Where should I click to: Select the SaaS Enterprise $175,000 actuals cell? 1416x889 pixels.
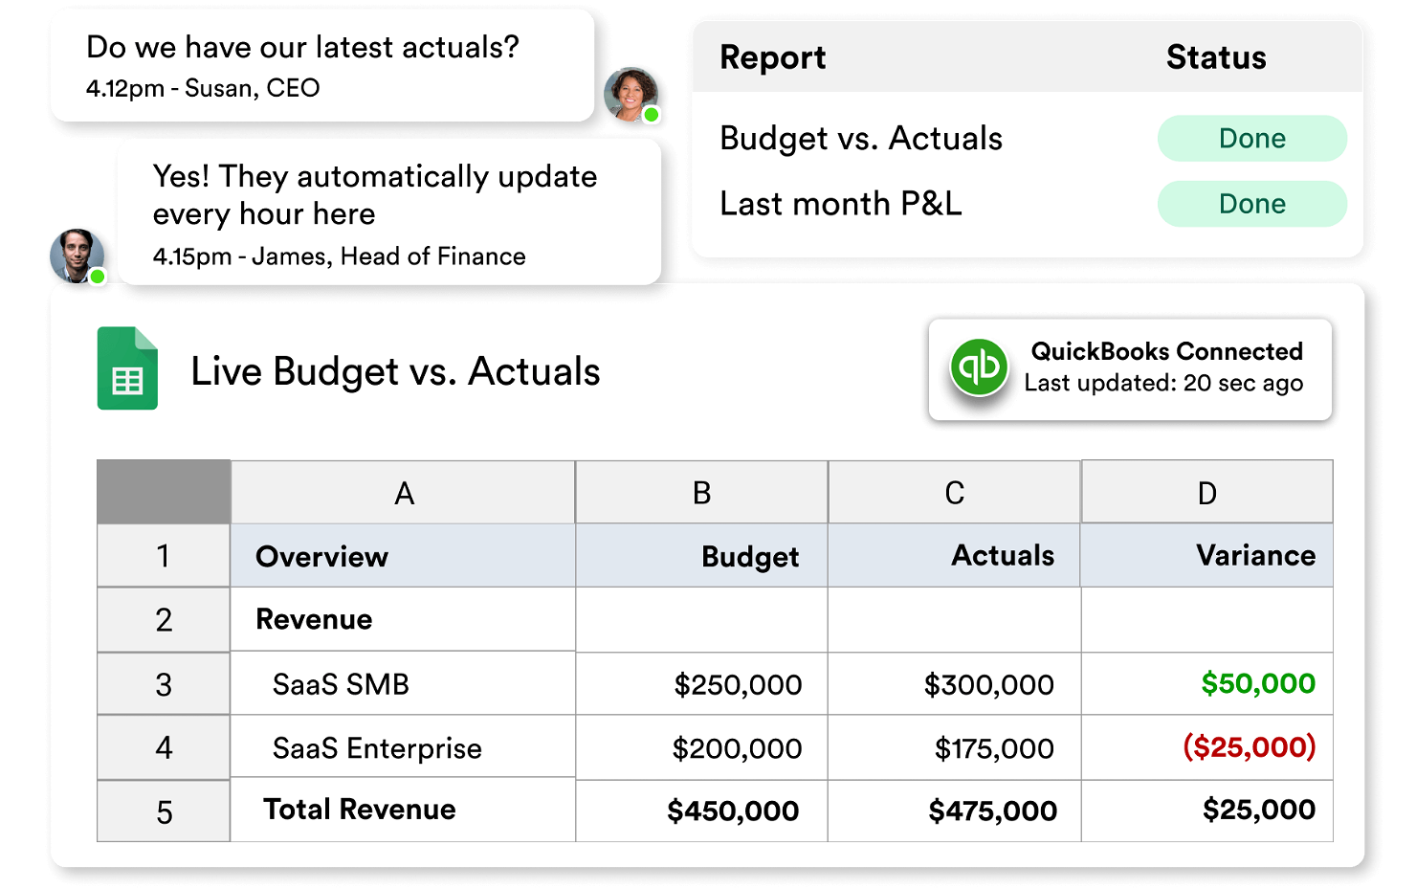pyautogui.click(x=954, y=747)
